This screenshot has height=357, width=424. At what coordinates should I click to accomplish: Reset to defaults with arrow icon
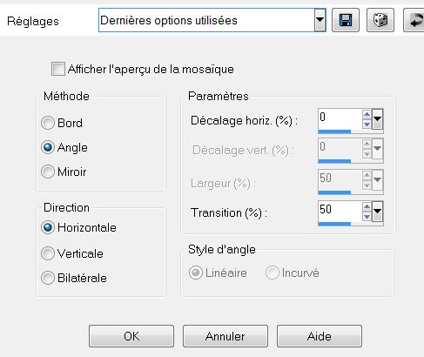(414, 20)
